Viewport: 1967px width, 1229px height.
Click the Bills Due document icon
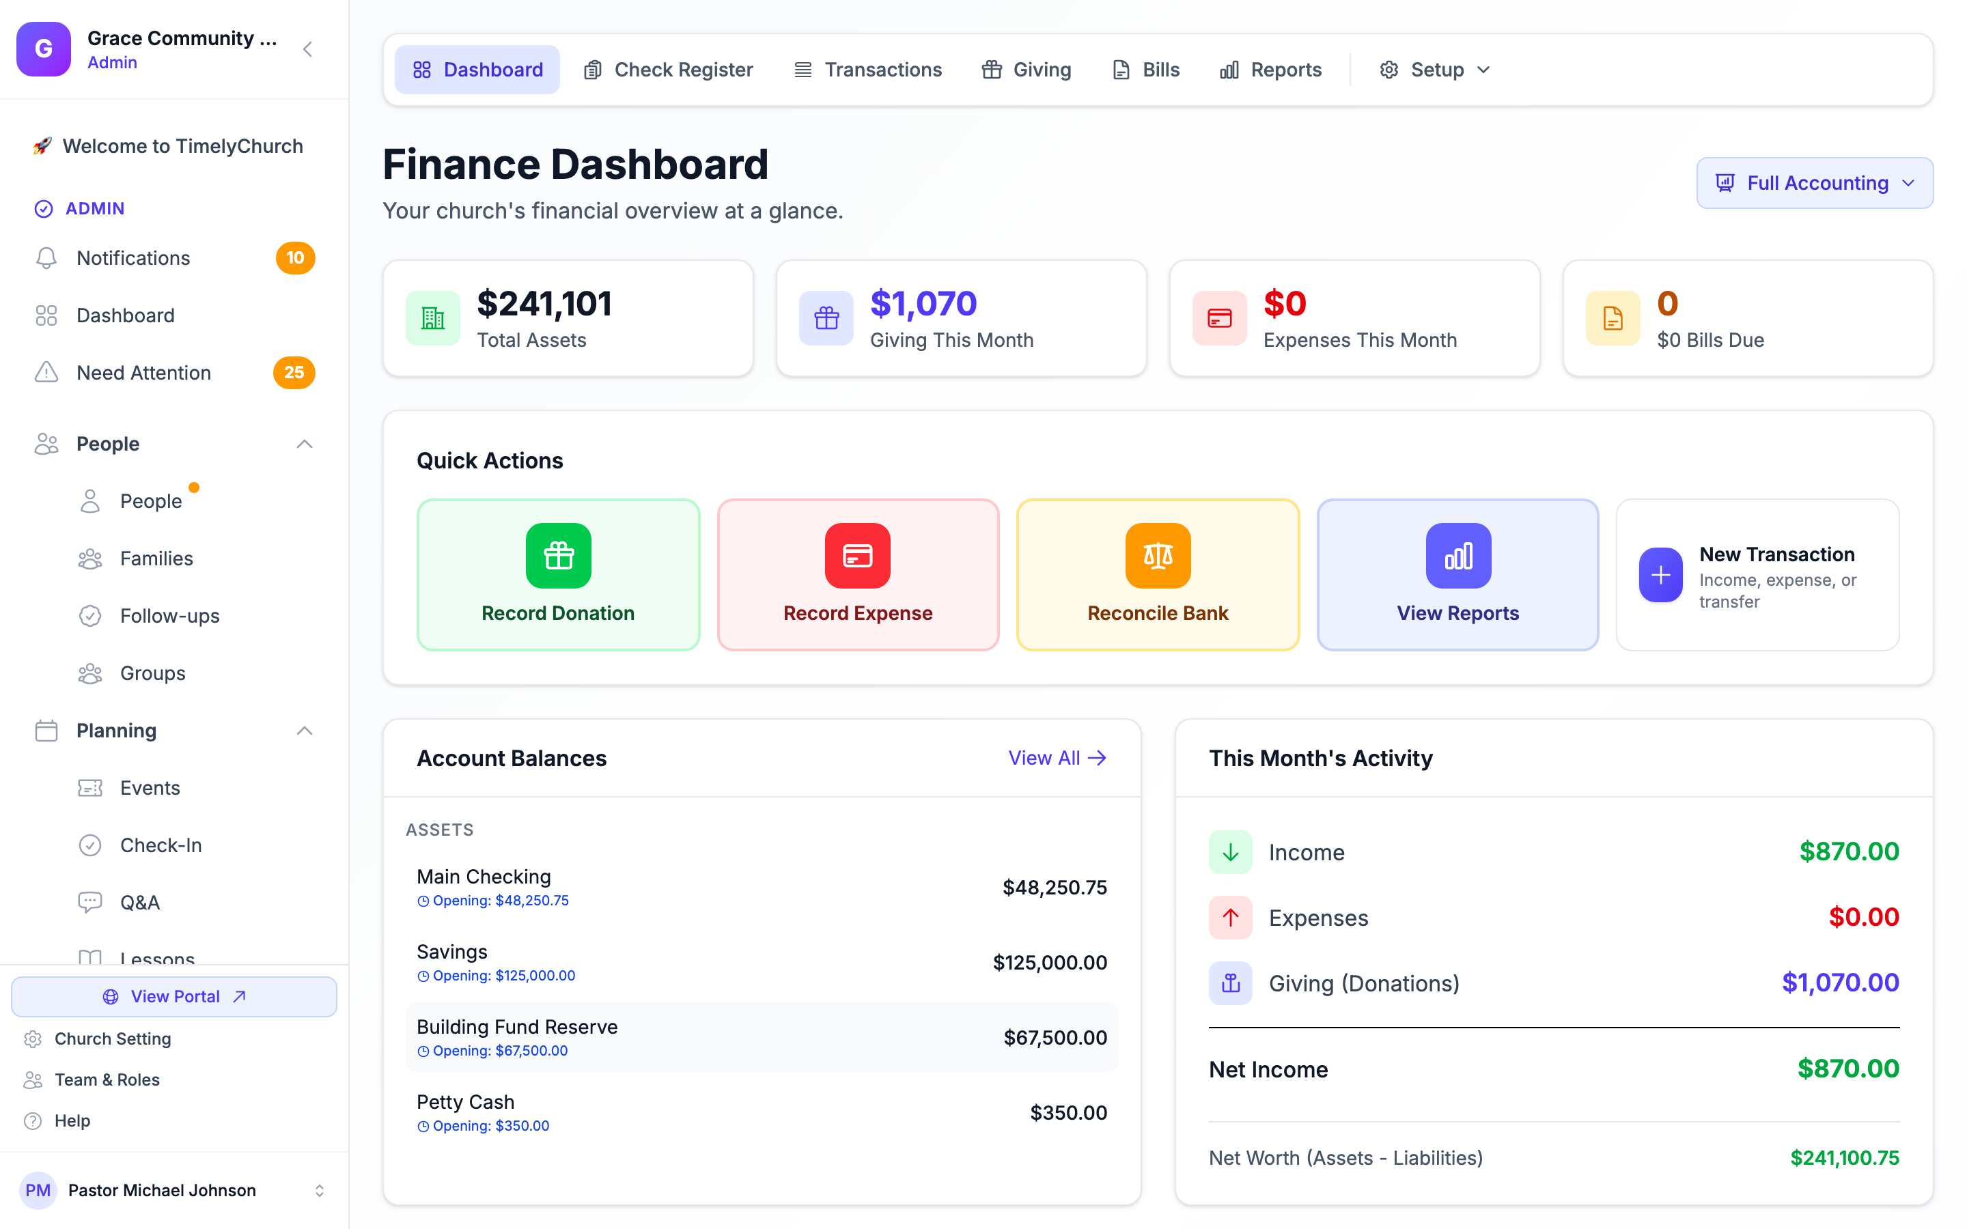1613,317
